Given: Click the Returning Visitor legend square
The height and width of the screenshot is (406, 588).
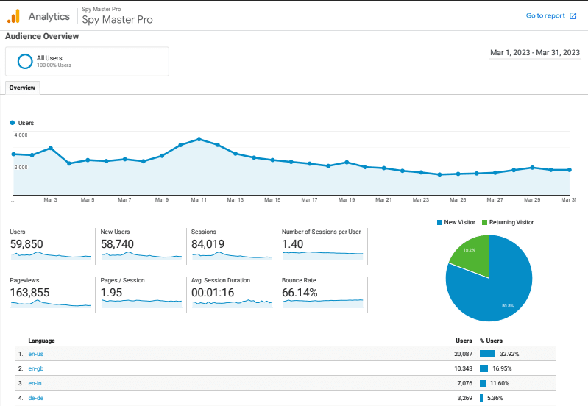Looking at the screenshot, I should (x=484, y=222).
